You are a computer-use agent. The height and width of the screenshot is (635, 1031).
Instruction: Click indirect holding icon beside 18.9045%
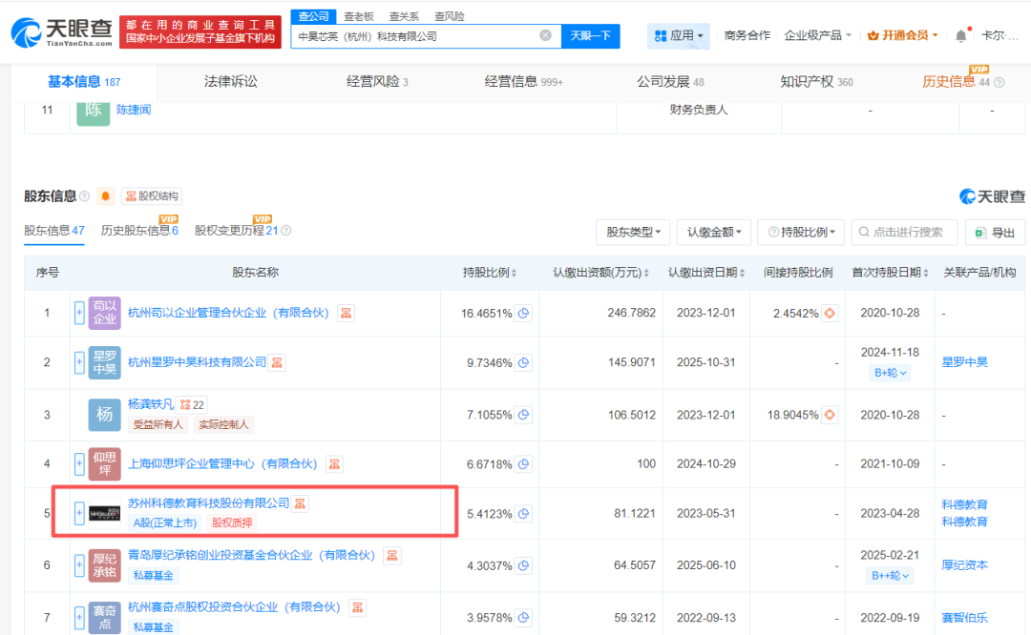pyautogui.click(x=830, y=415)
